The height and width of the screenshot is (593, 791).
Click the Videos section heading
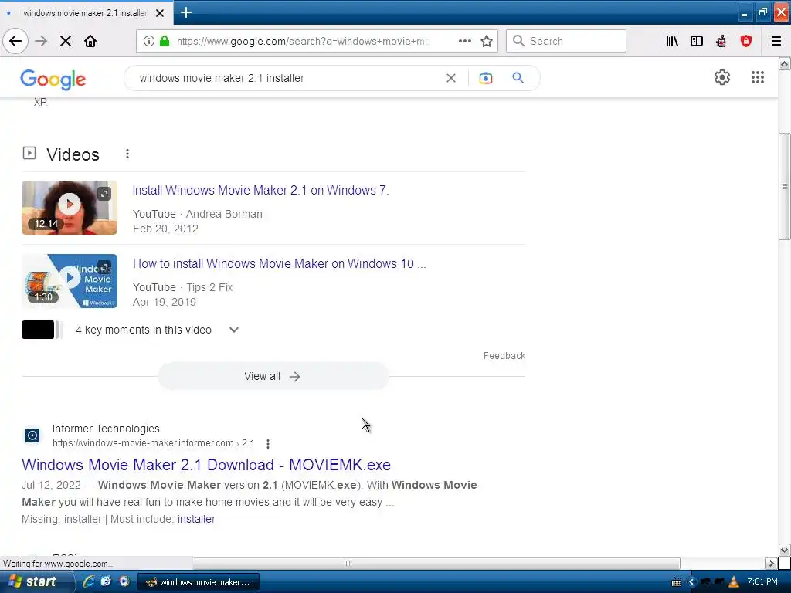pos(73,154)
